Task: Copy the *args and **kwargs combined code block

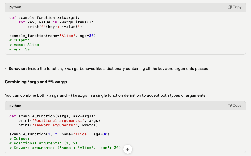Action: tap(235, 106)
